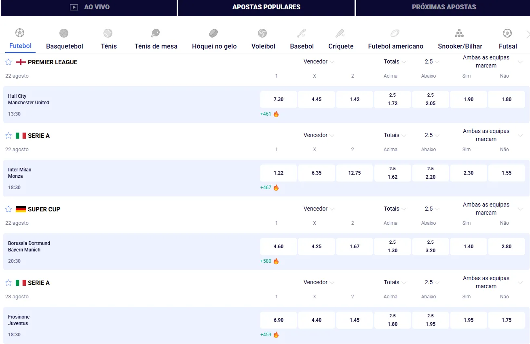The width and height of the screenshot is (530, 344).
Task: Select over 2.5 at 1.30 for Dortmund match
Action: click(x=393, y=247)
